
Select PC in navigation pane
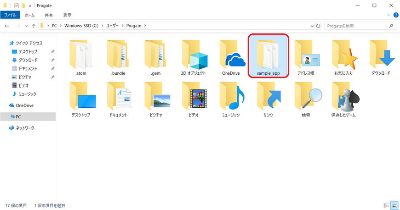(28, 116)
